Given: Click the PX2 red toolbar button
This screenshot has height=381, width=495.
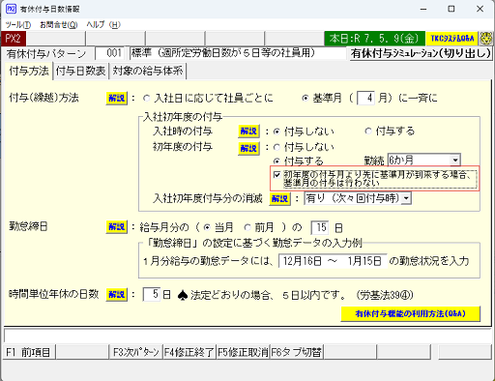Looking at the screenshot, I should click(x=14, y=39).
